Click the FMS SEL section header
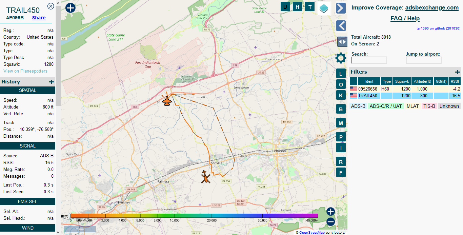 [27, 201]
